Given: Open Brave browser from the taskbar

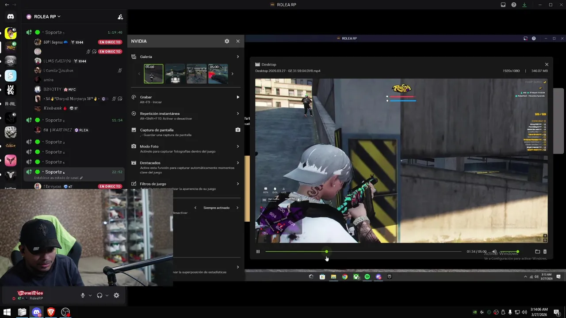Looking at the screenshot, I should coord(51,312).
